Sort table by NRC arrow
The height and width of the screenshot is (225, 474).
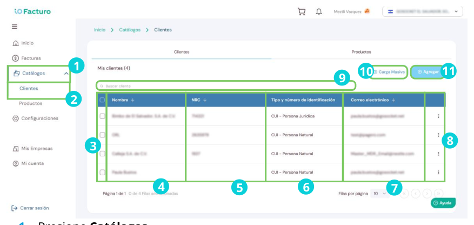click(x=205, y=100)
